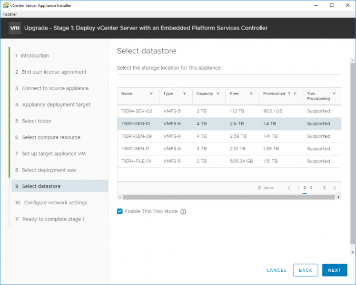The height and width of the screenshot is (285, 356).
Task: Filter the Free column
Action: coord(251,94)
